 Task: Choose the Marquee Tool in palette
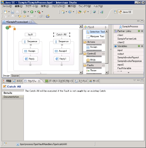[95, 36]
